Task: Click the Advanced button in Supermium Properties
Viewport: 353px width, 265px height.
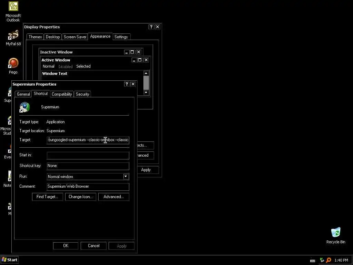Action: (114, 197)
